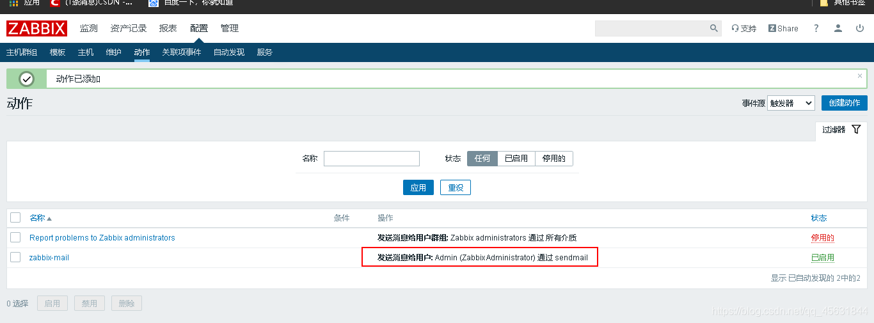The height and width of the screenshot is (323, 874).
Task: Sort by 状态 column header
Action: tap(819, 218)
